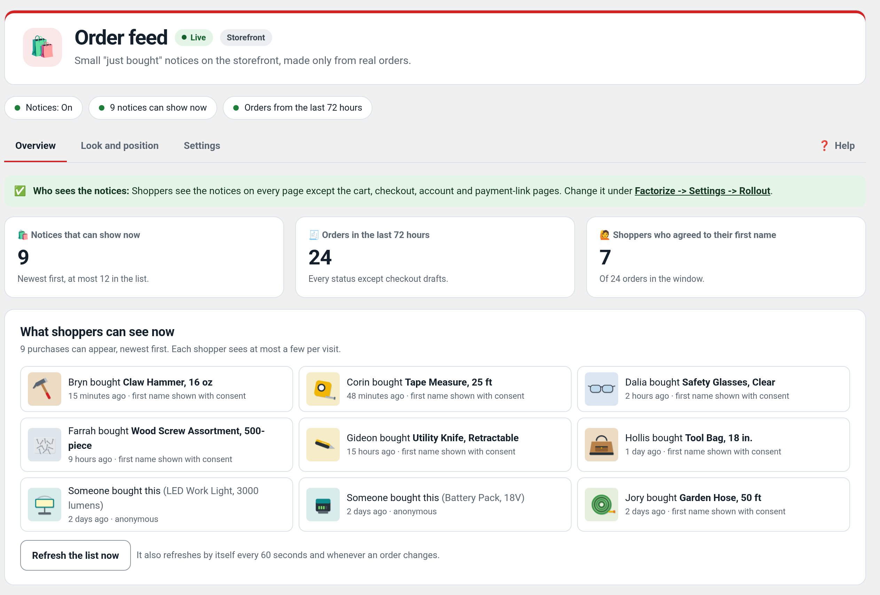The width and height of the screenshot is (880, 595).
Task: Click the utility knife product icon
Action: tap(323, 445)
